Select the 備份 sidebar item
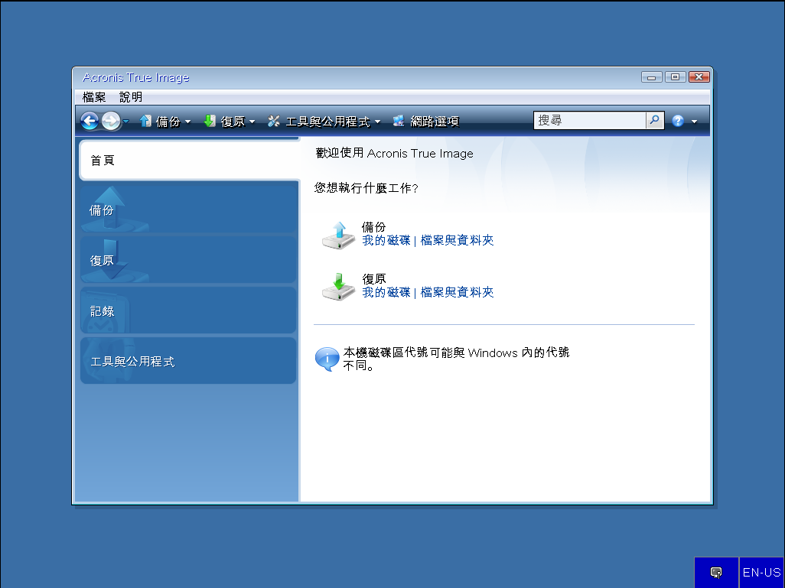 188,210
